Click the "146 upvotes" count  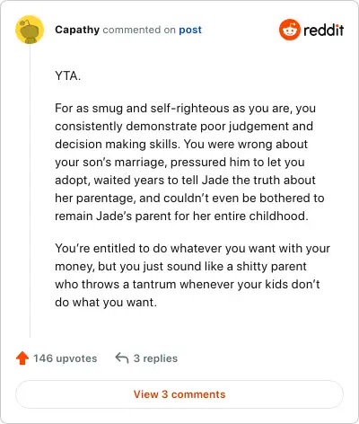[66, 358]
